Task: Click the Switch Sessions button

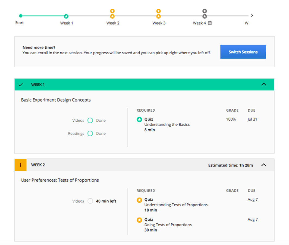Action: 243,52
